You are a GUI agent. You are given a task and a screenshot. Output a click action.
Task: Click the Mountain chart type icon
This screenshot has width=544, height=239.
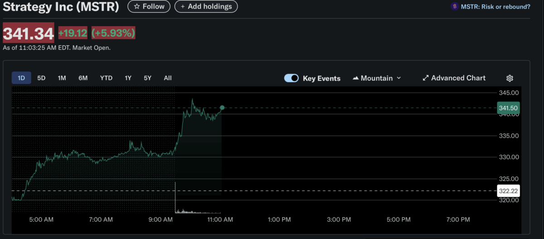click(x=355, y=78)
